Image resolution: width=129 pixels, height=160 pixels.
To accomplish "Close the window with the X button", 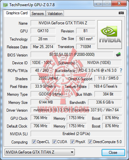I will pyautogui.click(x=119, y=4).
